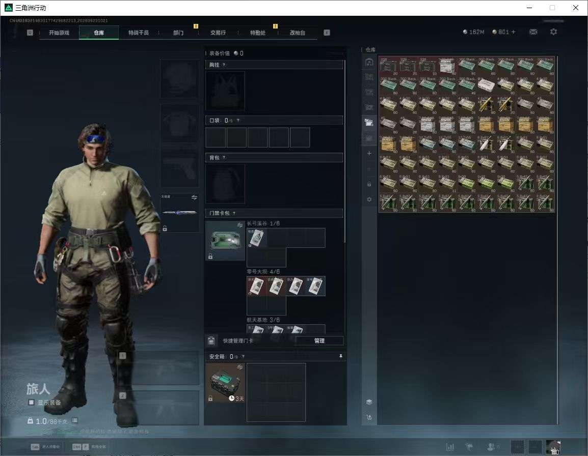This screenshot has width=588, height=456.
Task: Add currency with plus next to 801
Action: click(514, 32)
